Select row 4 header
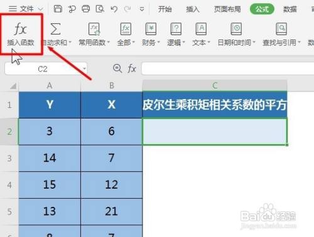This screenshot has height=237, width=314. click(9, 185)
